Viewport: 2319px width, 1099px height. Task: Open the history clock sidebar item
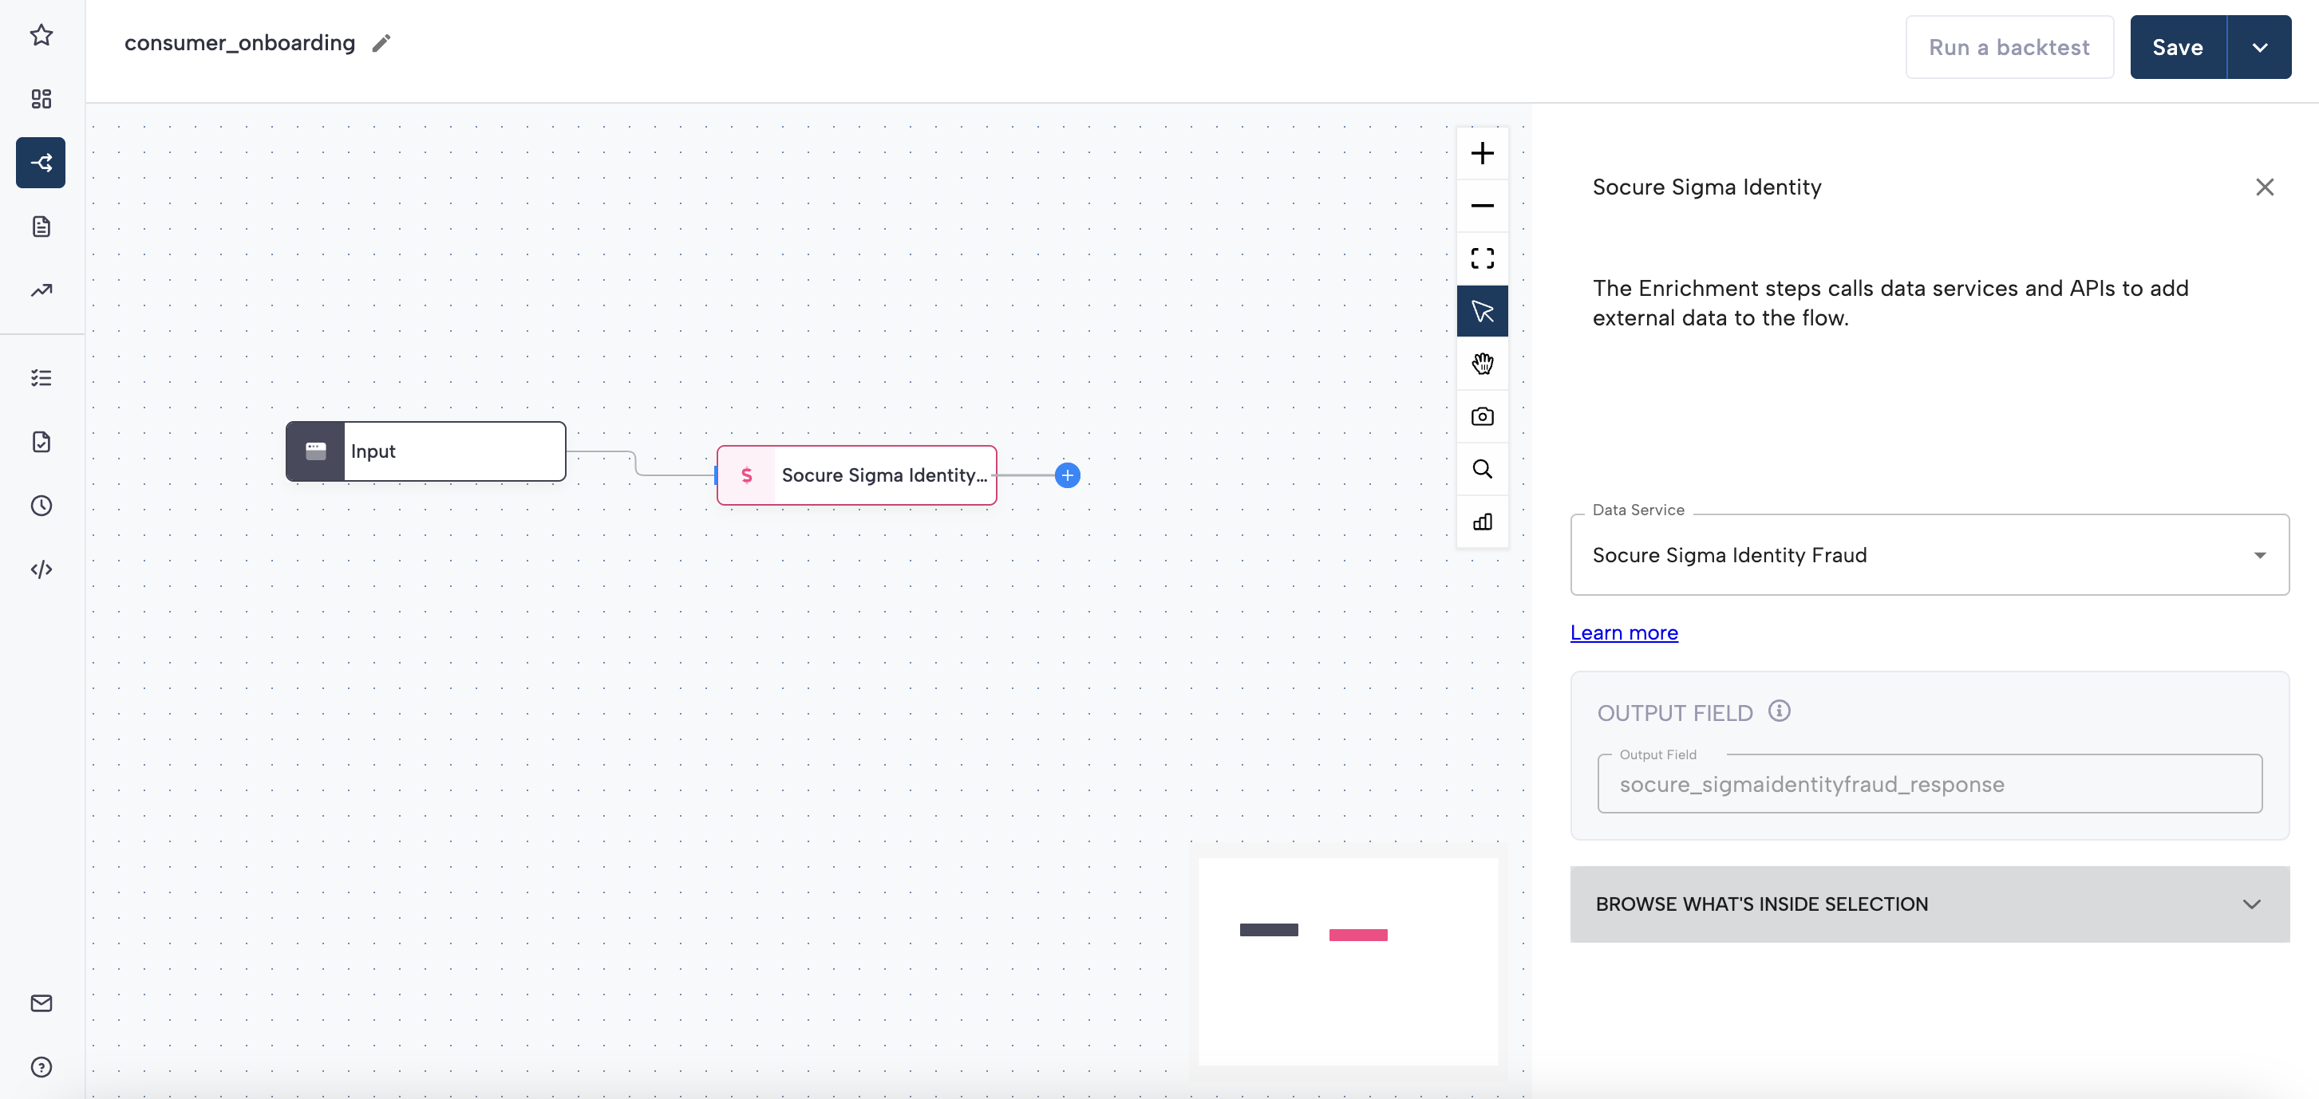tap(41, 506)
